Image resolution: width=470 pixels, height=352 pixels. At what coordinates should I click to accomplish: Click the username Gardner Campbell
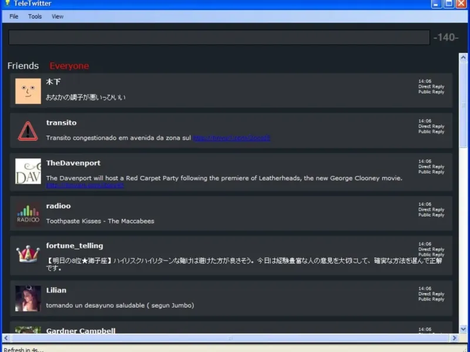[80, 331]
